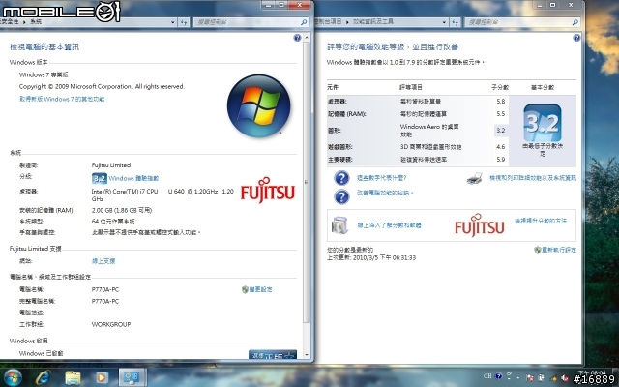This screenshot has height=387, width=619.
Task: Click genuine Windows badge at bottom
Action: 273,354
